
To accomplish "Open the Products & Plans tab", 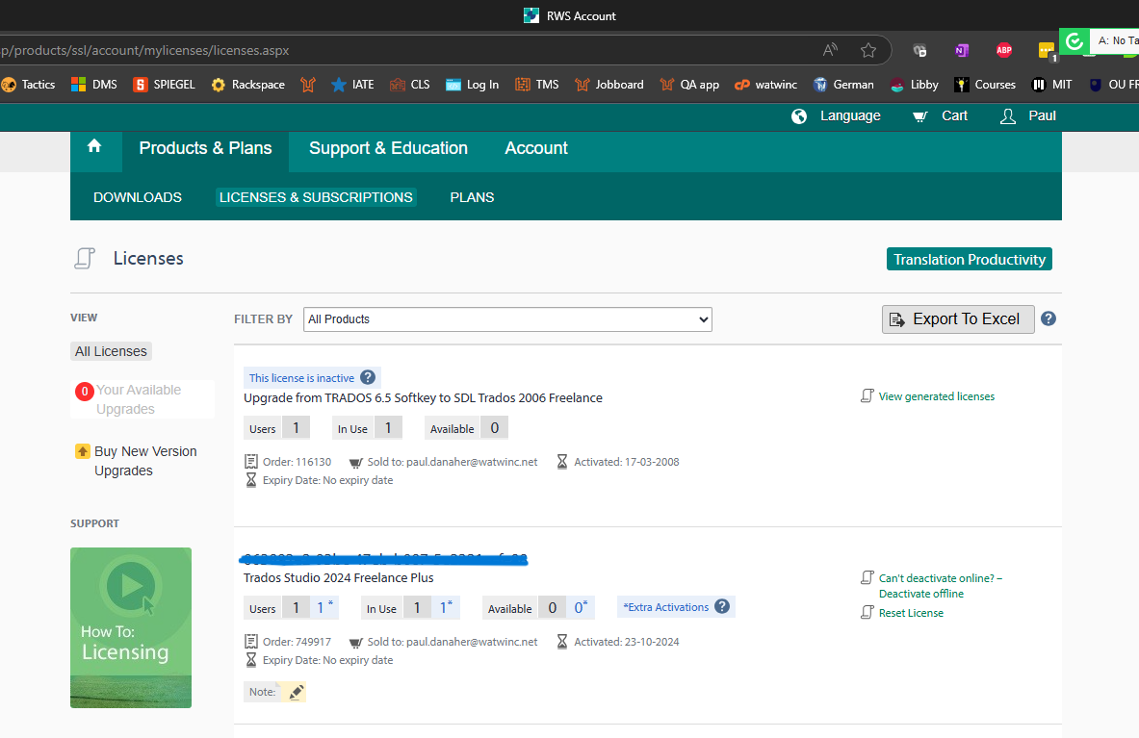I will click(x=206, y=148).
